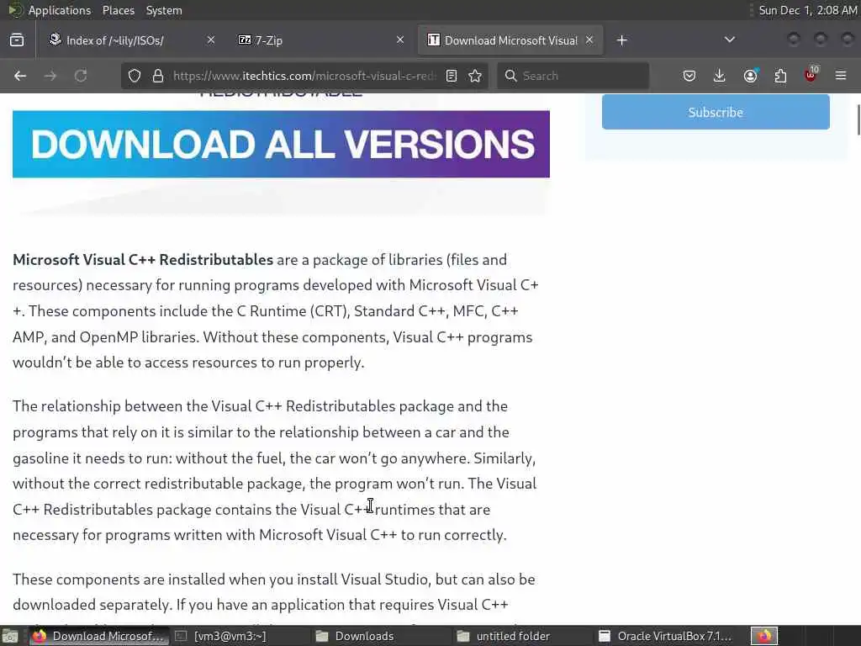Click Firefox icon at taskbar right
This screenshot has width=861, height=646.
[x=764, y=636]
